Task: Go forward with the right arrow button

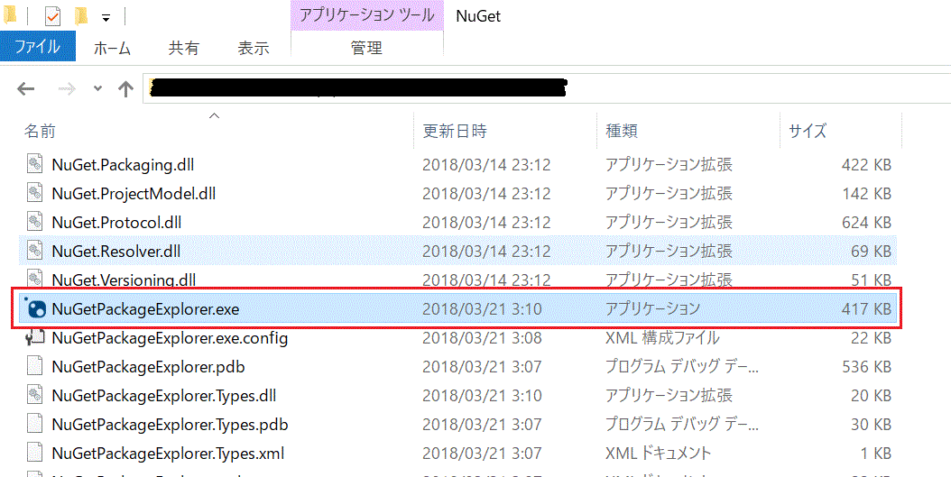Action: pyautogui.click(x=67, y=89)
